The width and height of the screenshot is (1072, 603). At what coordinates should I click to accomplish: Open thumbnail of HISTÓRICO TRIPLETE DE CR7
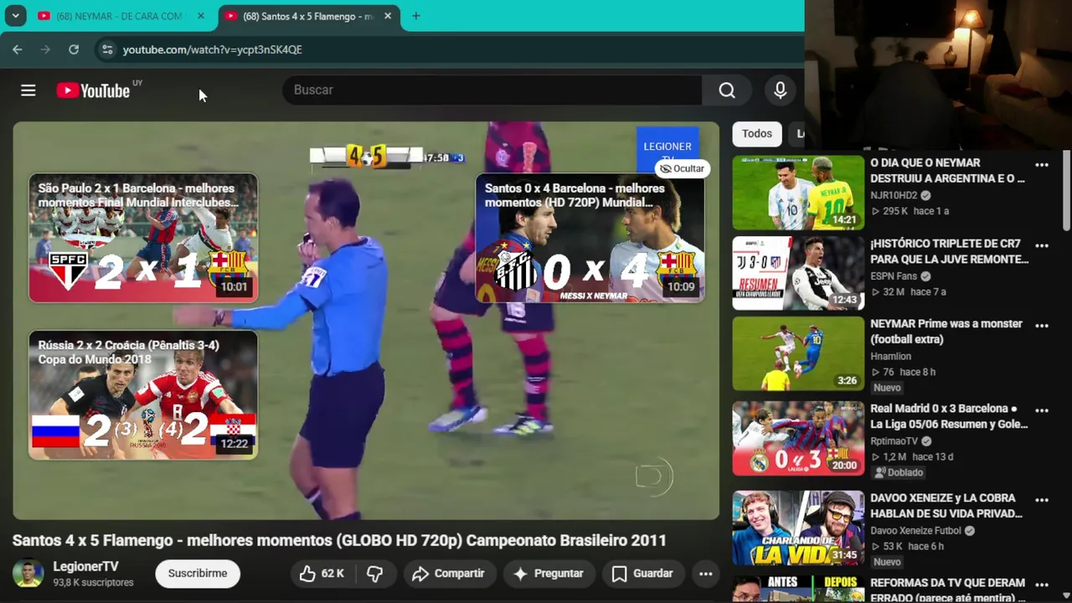point(798,273)
